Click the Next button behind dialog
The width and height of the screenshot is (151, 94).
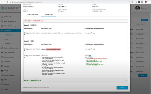click(143, 76)
